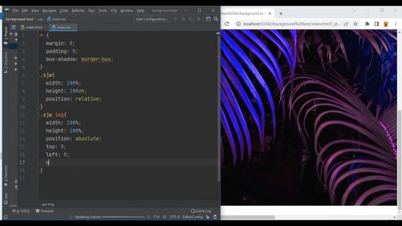This screenshot has width=402, height=226.
Task: Click the Updating indices progress bar
Action: tap(124, 217)
